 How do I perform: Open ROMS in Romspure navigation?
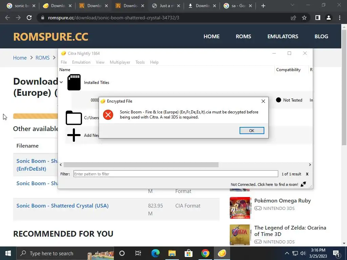pyautogui.click(x=243, y=37)
